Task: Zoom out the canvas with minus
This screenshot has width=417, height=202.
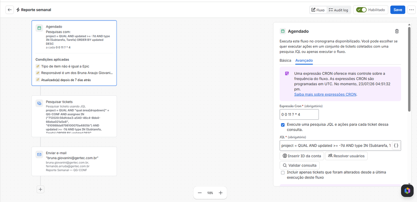Action: (200, 193)
